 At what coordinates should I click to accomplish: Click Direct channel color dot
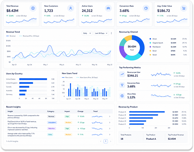[150, 39]
